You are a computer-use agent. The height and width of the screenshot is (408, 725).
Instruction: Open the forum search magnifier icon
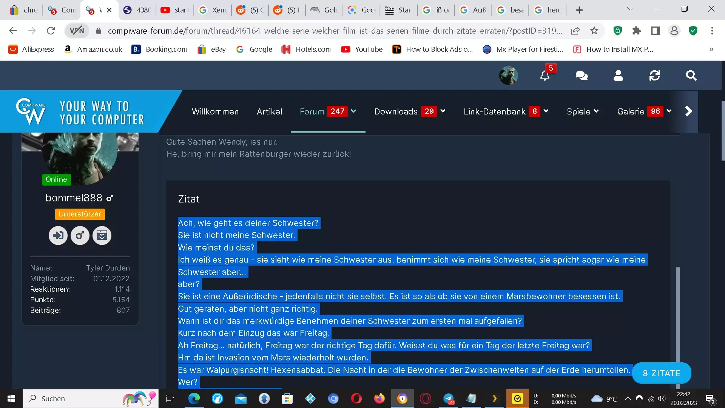click(x=691, y=76)
